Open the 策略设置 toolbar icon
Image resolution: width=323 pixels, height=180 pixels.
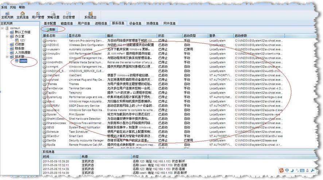tap(53, 13)
